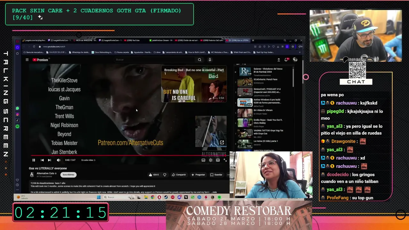Open 'Real Hip Hop Under...' bookmark
This screenshot has width=409, height=230.
coord(264,52)
